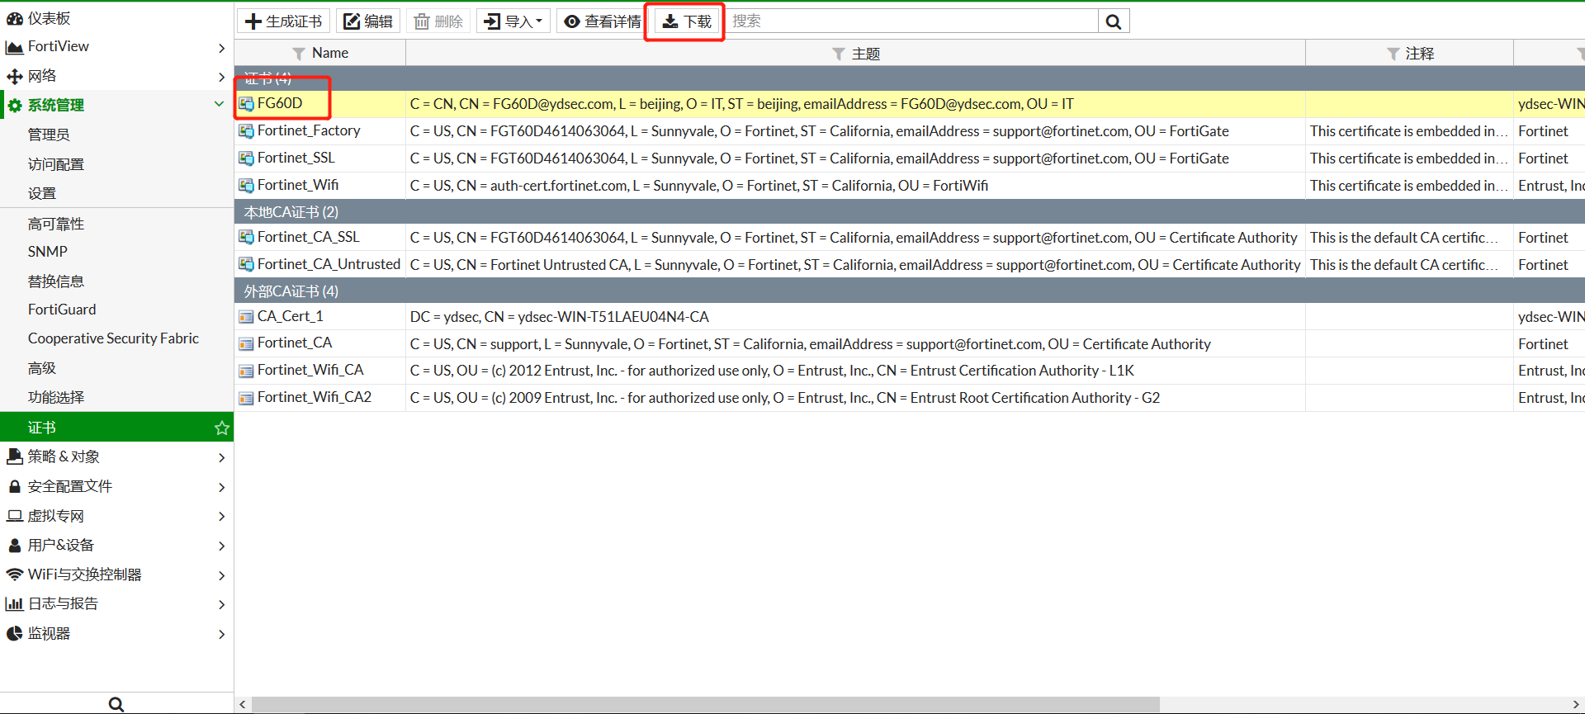1585x714 pixels.
Task: Select the Fortinet_CA certificate name
Action: pyautogui.click(x=295, y=343)
